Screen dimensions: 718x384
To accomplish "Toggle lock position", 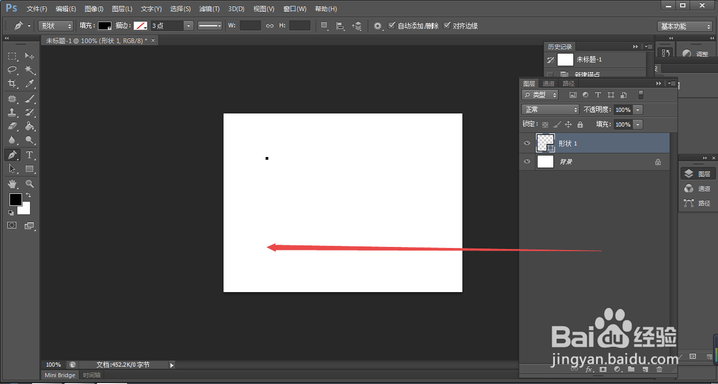I will coord(568,124).
